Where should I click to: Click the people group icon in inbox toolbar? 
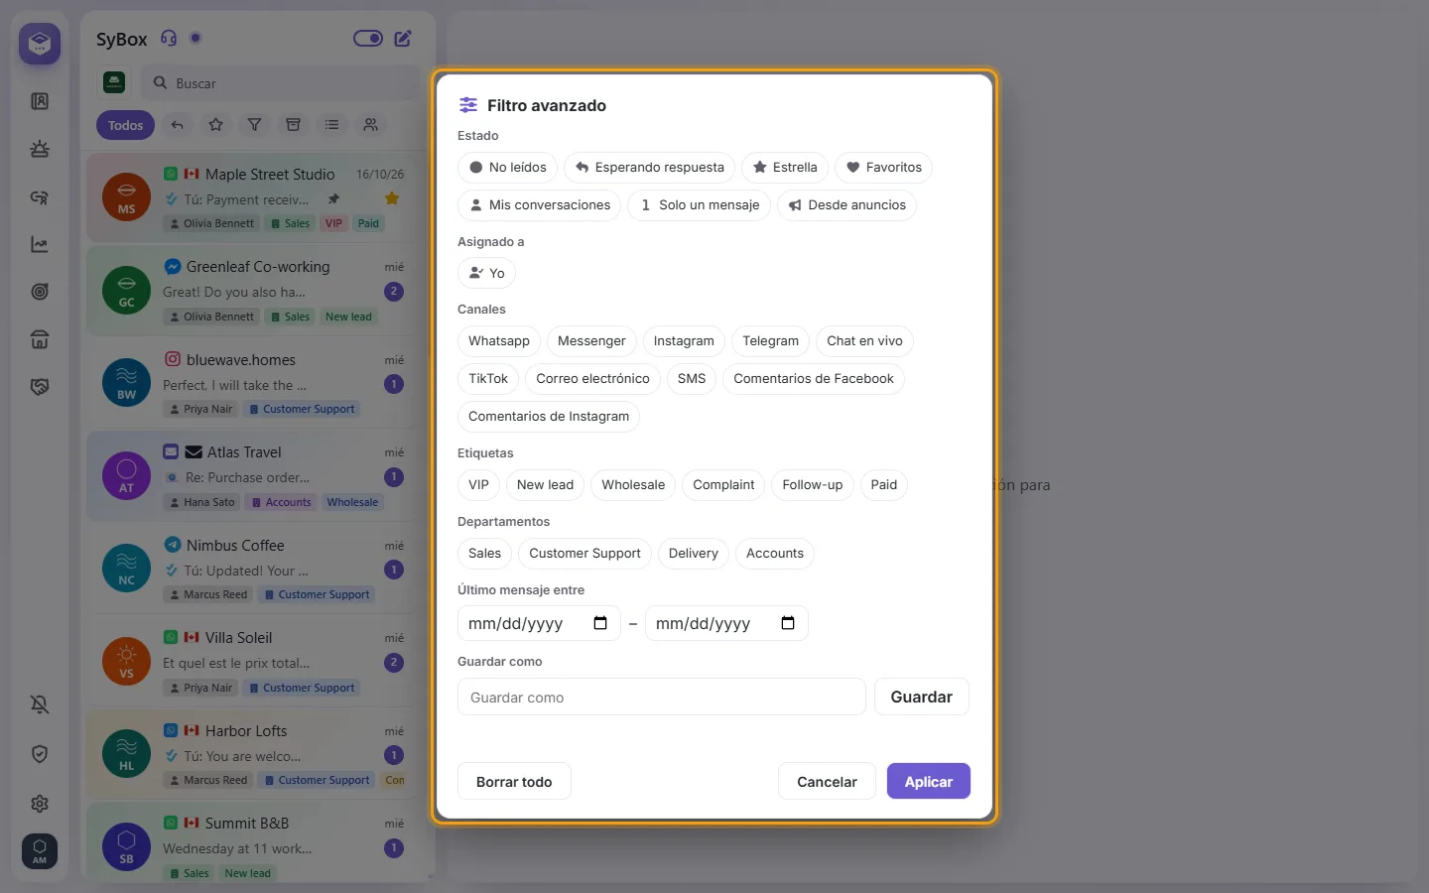(x=370, y=125)
